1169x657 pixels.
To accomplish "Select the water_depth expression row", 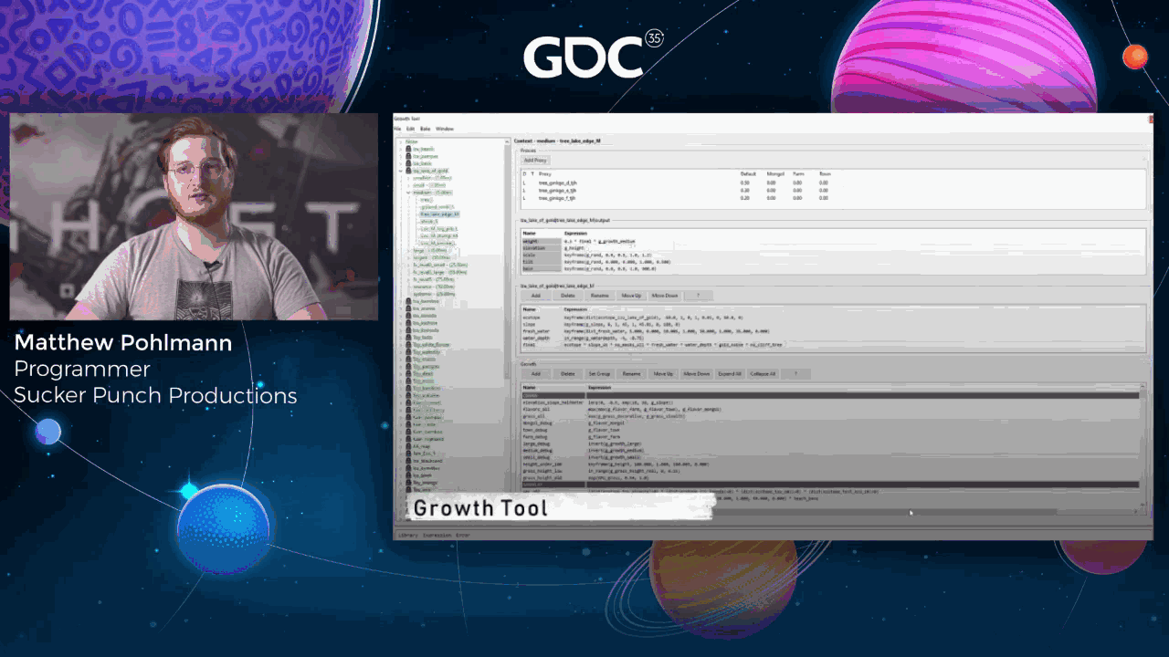I will [834, 339].
